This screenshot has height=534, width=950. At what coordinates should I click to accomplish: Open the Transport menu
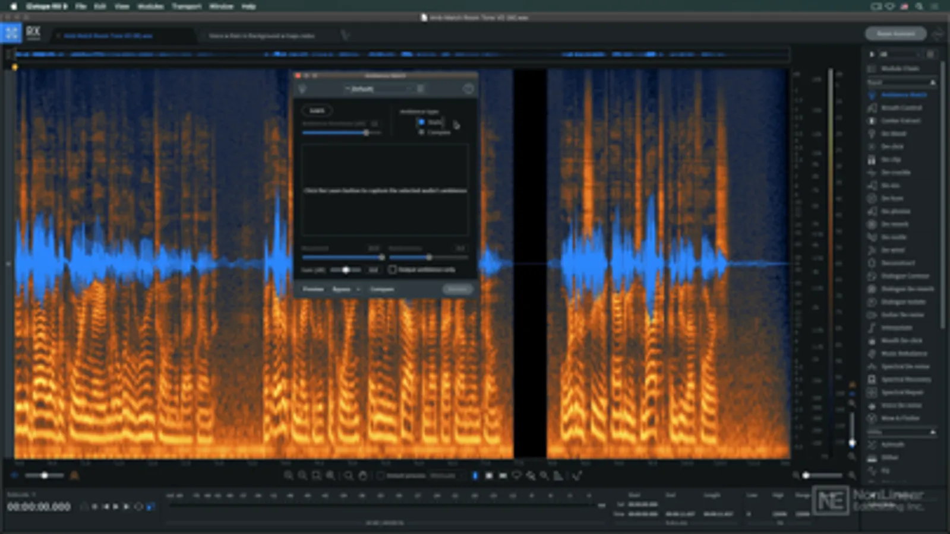coord(187,6)
